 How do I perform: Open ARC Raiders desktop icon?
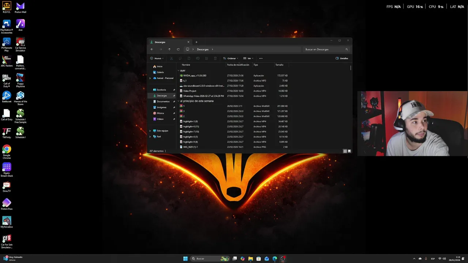[7, 61]
